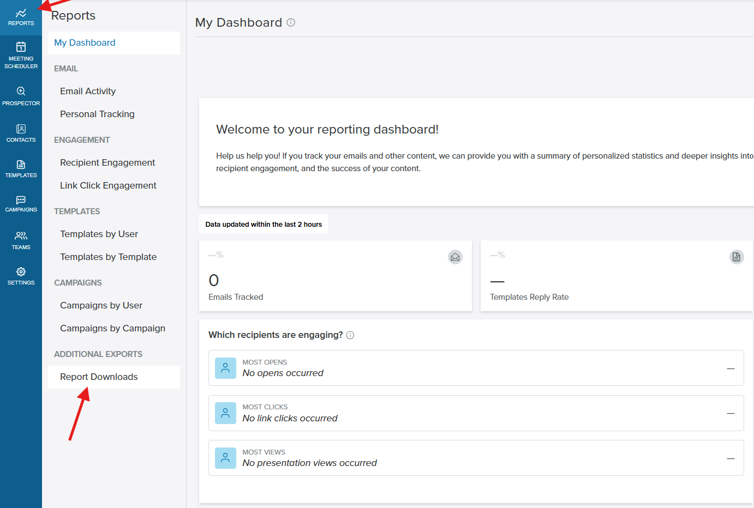Click 'No presentation views occurred' text
The height and width of the screenshot is (508, 754).
pos(309,463)
